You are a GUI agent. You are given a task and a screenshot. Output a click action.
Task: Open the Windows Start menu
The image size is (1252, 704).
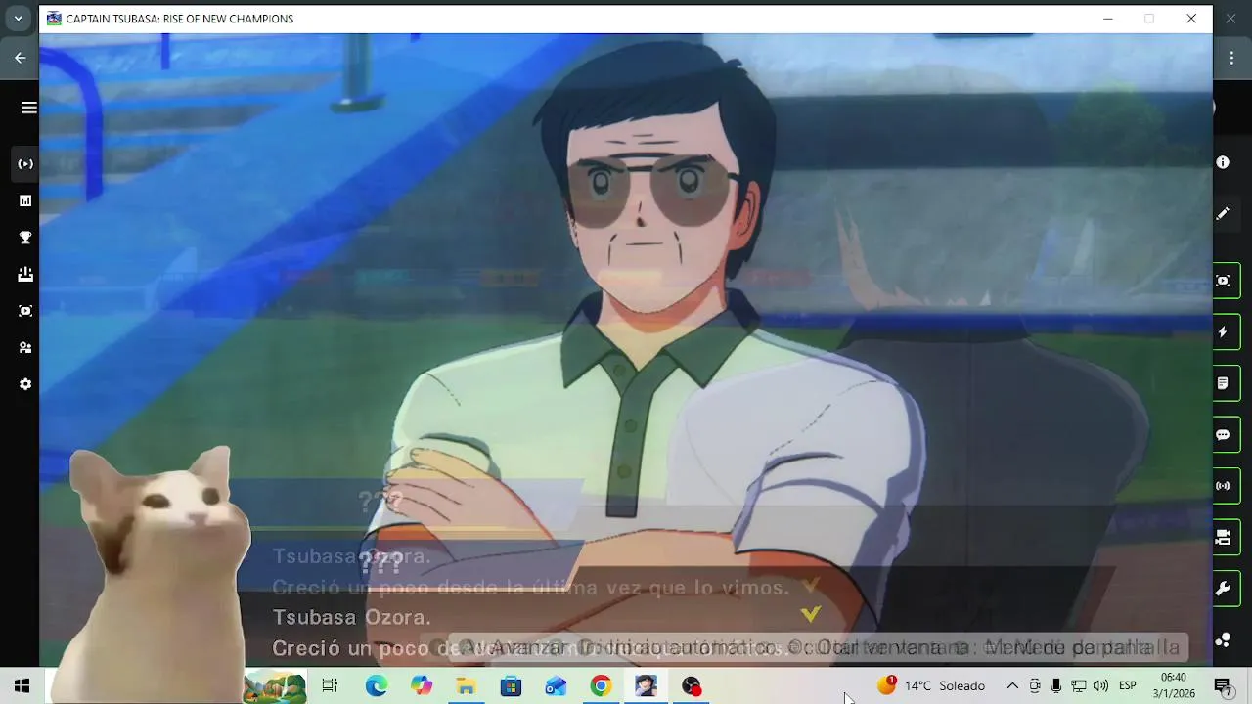22,686
